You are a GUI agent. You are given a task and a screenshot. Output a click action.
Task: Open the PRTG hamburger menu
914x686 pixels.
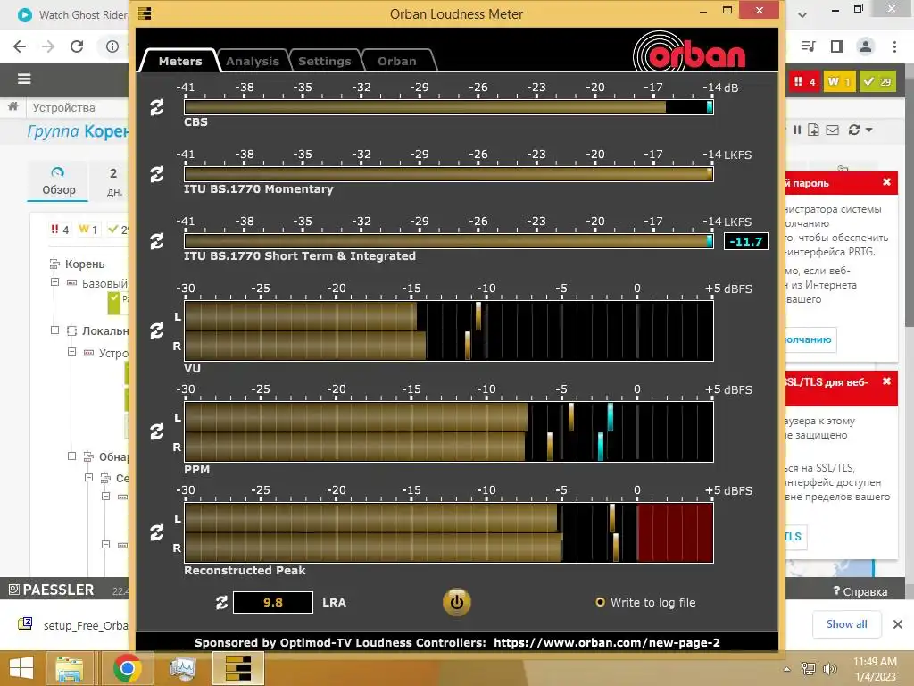pyautogui.click(x=24, y=79)
